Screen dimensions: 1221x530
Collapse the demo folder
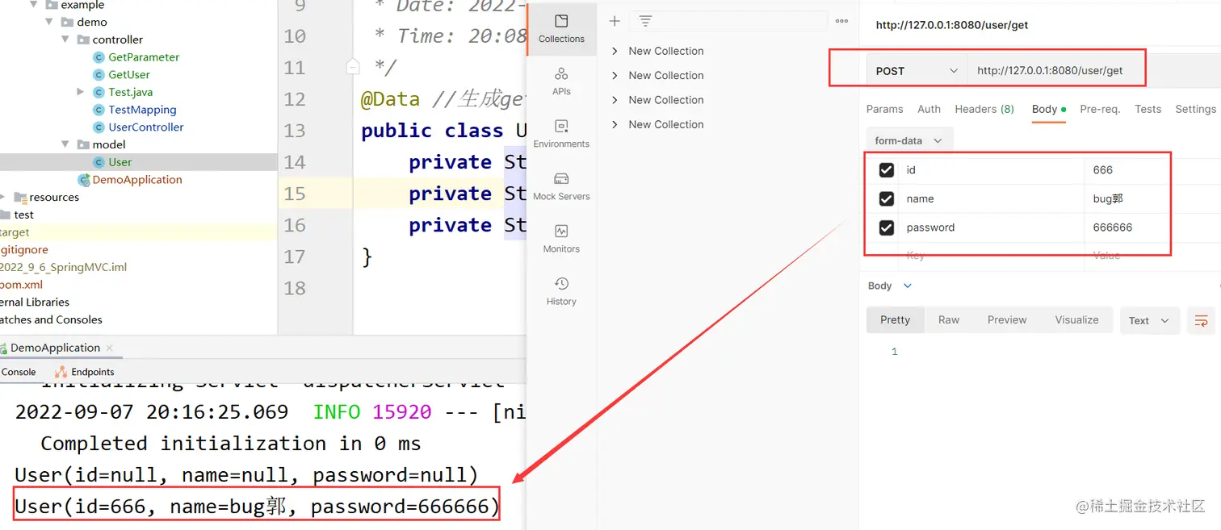pyautogui.click(x=50, y=22)
